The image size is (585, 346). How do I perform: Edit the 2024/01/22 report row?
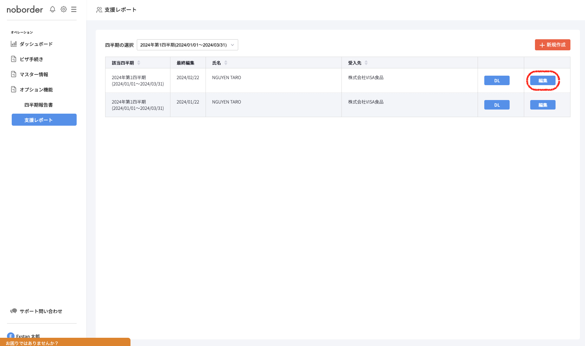point(543,105)
